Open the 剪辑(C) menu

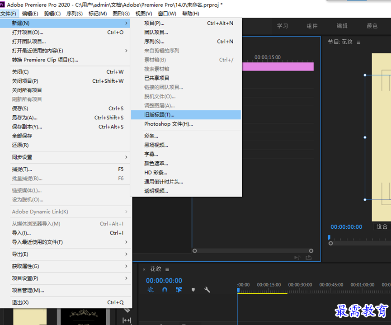click(52, 14)
